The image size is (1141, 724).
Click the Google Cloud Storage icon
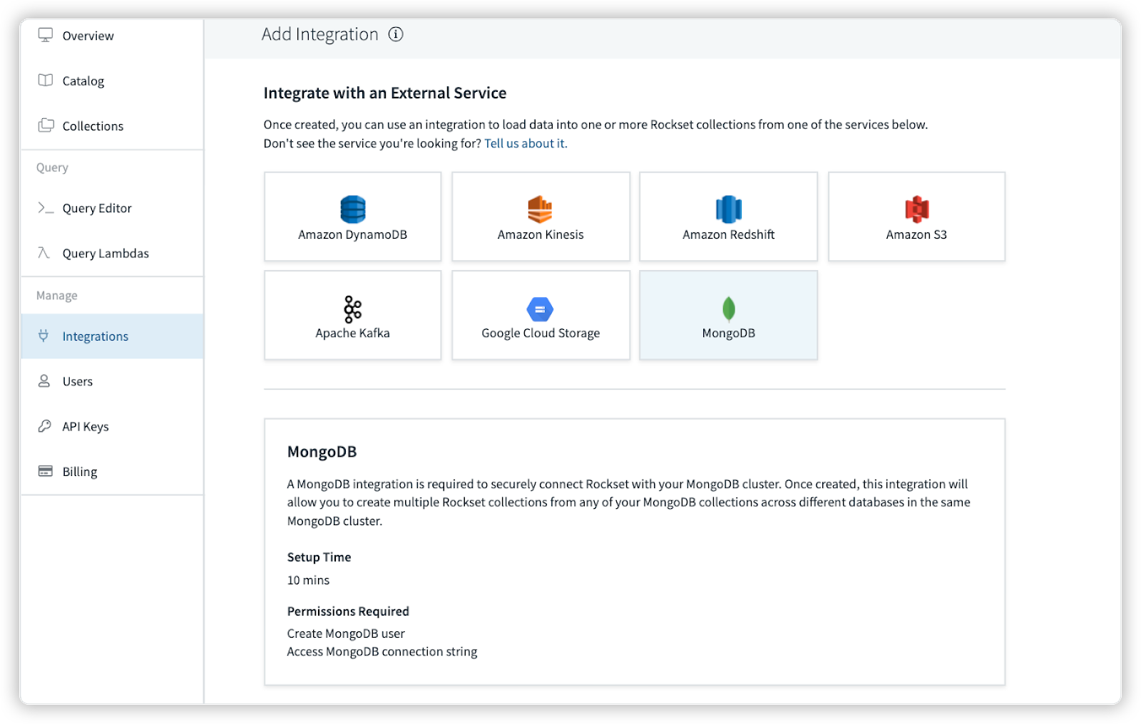540,309
